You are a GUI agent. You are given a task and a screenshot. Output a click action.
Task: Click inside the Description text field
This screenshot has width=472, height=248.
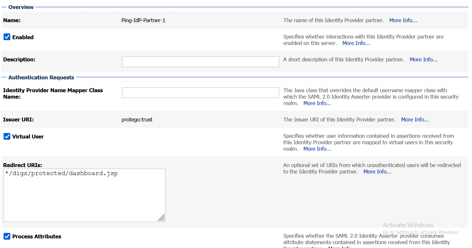(200, 61)
